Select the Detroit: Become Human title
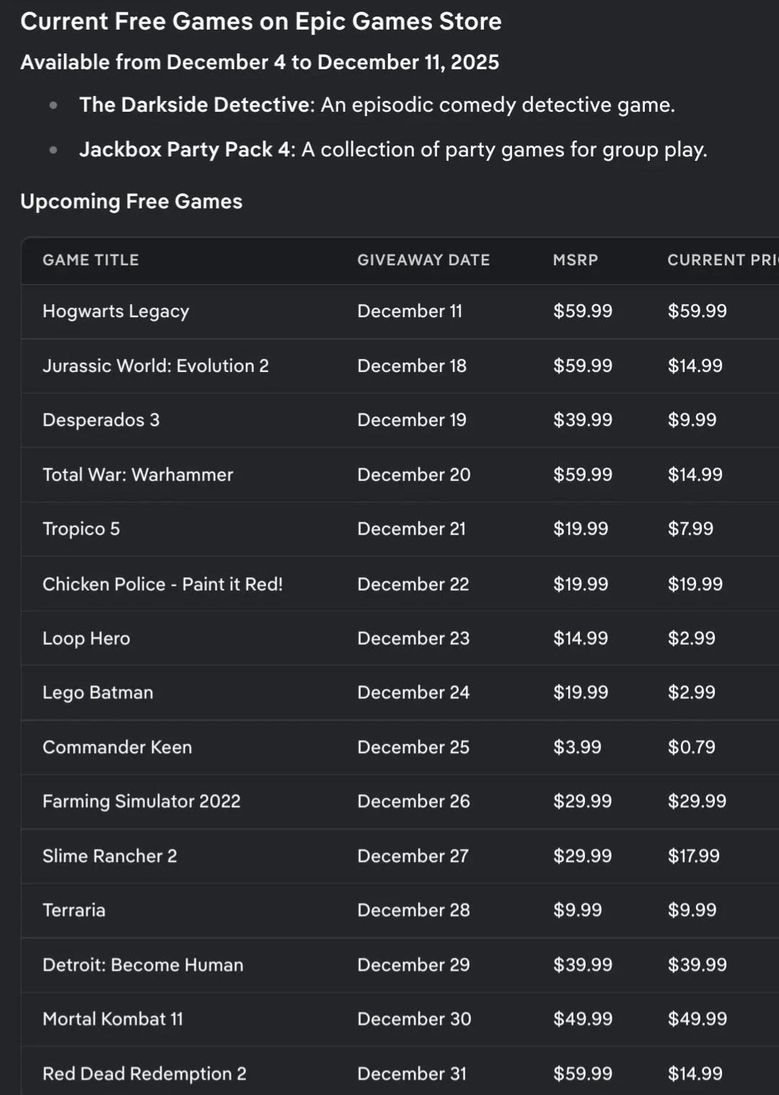The width and height of the screenshot is (779, 1095). 143,965
